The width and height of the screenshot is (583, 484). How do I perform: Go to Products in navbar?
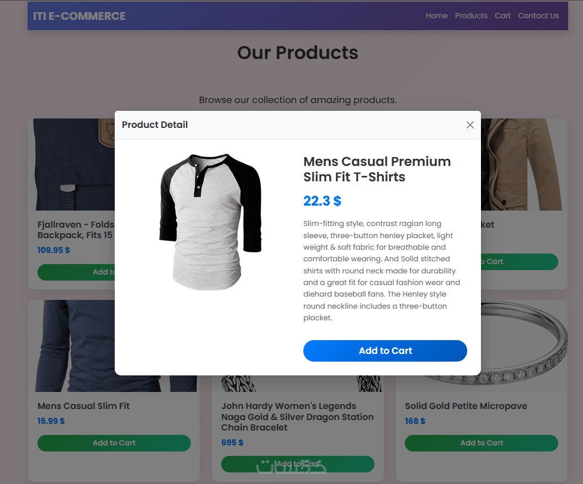click(x=471, y=16)
